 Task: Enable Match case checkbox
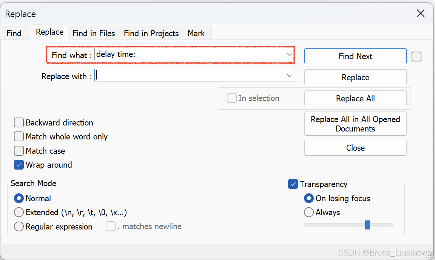(19, 151)
